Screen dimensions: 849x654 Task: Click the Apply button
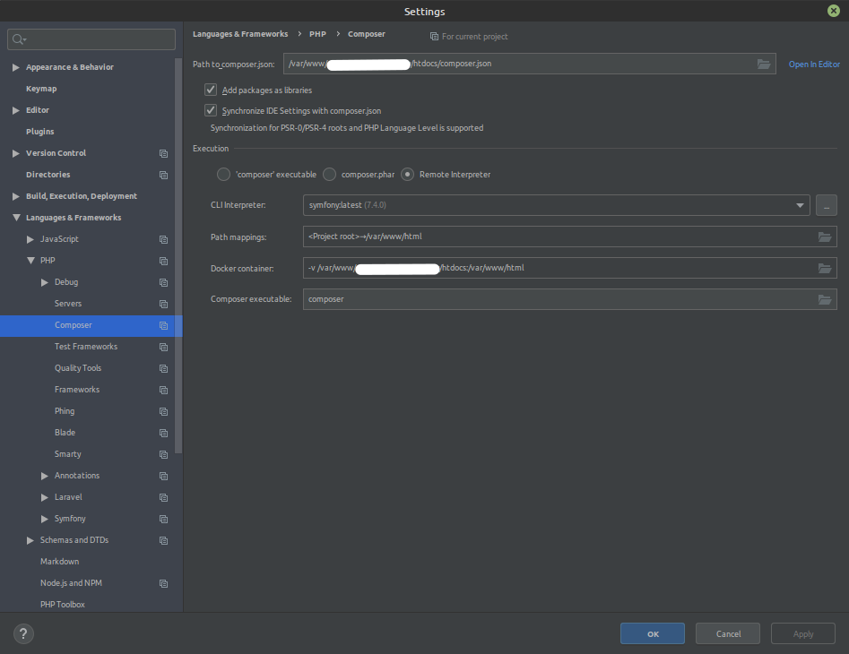(x=803, y=633)
